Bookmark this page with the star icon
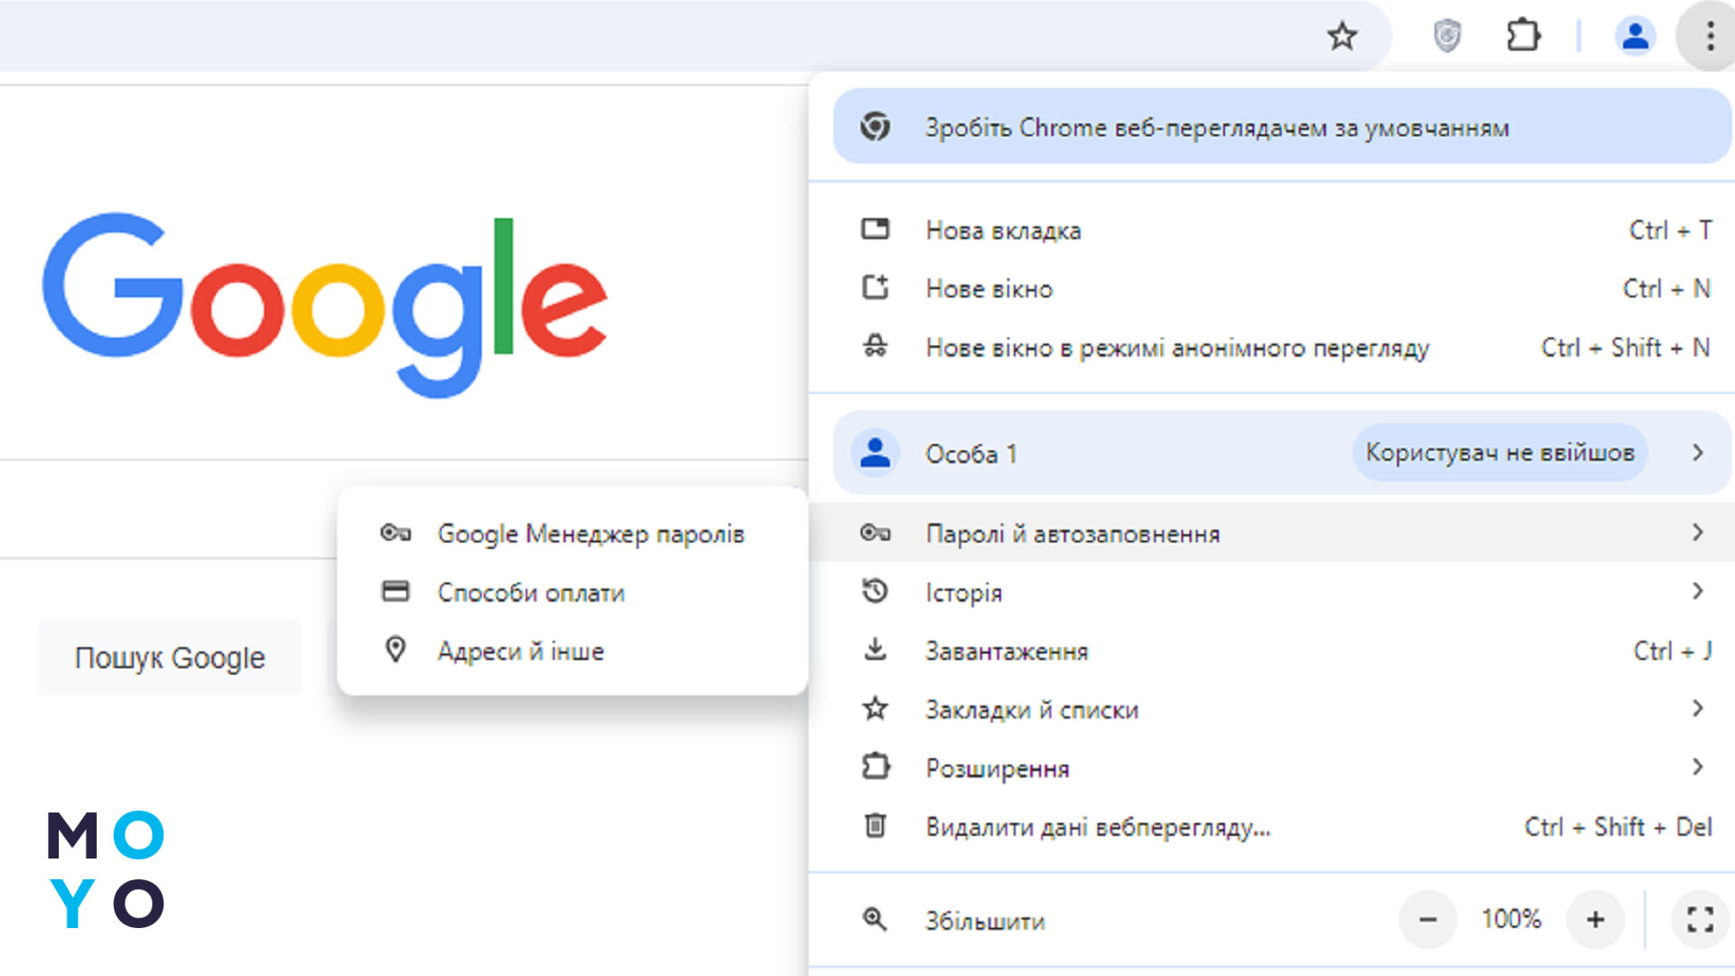Viewport: 1735px width, 976px height. tap(1342, 36)
